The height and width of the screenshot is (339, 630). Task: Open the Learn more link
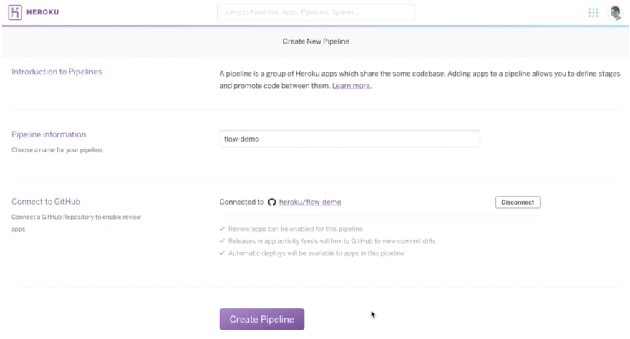351,86
